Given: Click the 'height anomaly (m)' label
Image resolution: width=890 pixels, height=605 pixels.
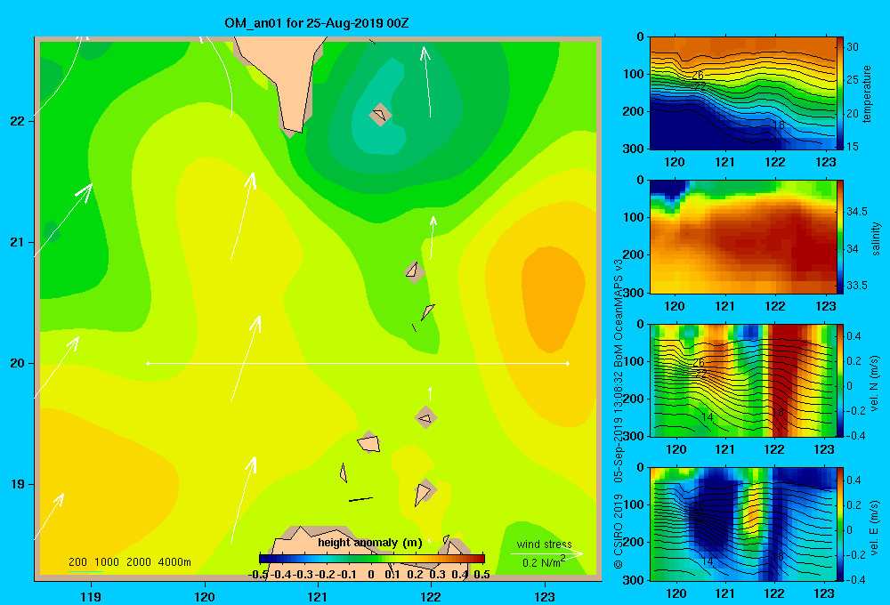Looking at the screenshot, I should (370, 543).
